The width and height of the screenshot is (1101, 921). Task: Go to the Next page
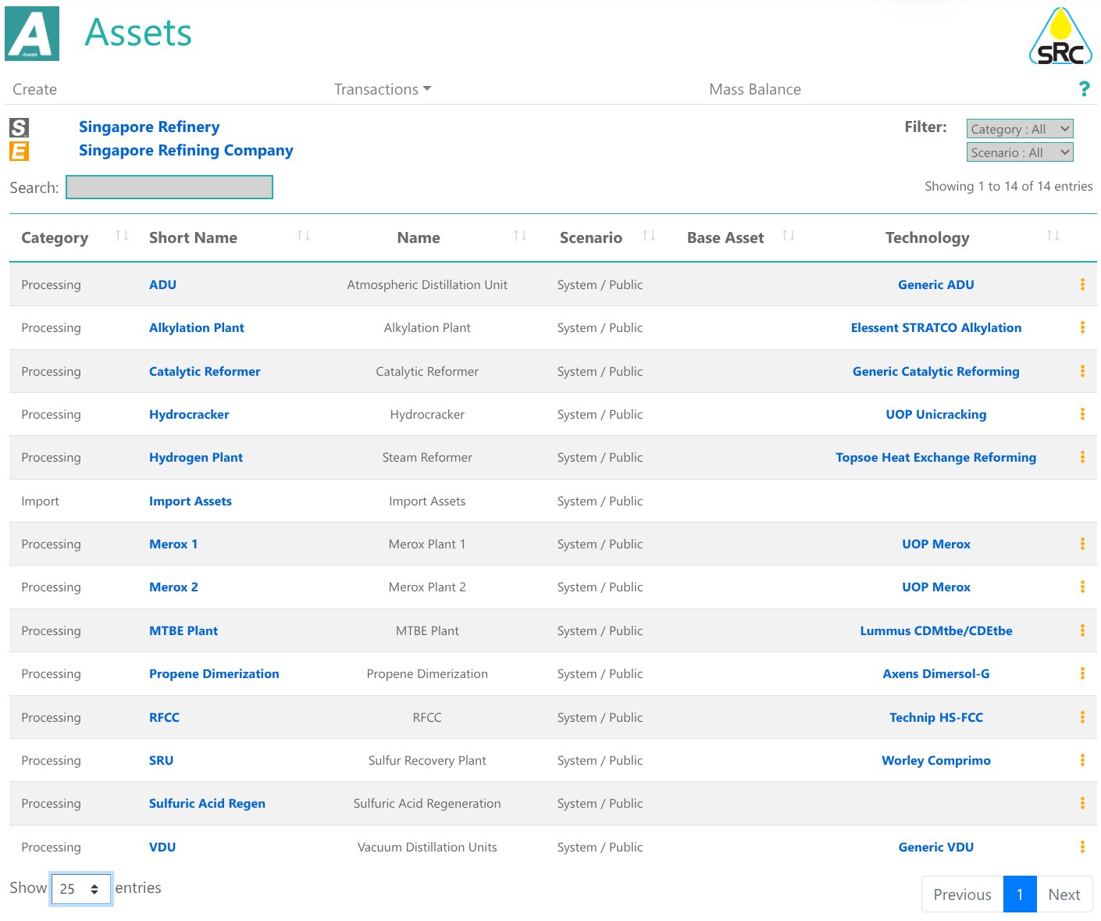click(1064, 894)
